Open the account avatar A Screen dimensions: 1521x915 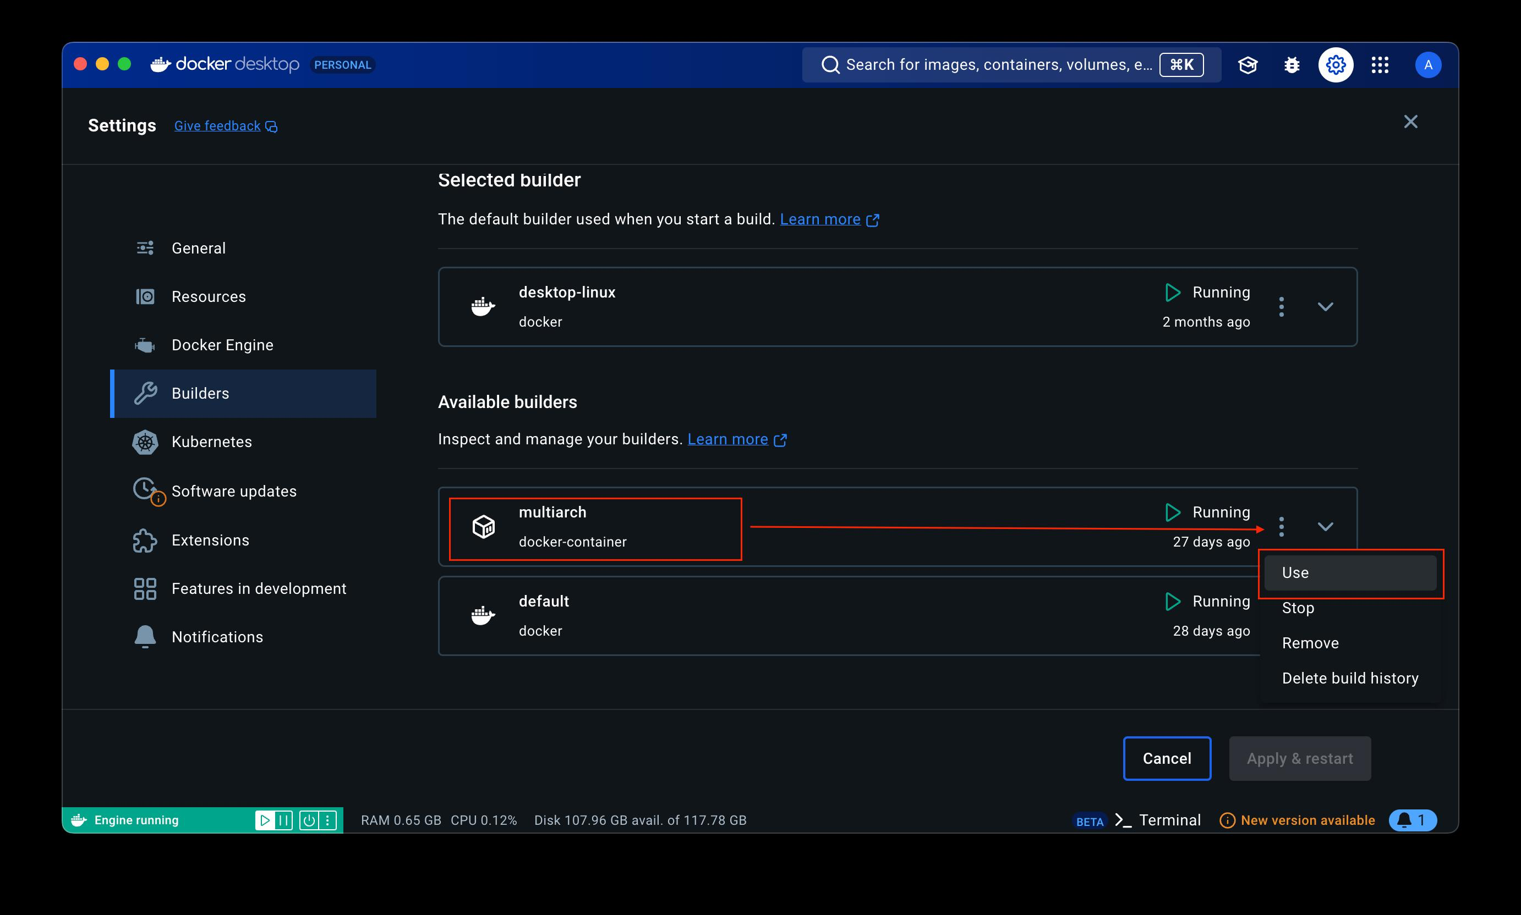1428,65
